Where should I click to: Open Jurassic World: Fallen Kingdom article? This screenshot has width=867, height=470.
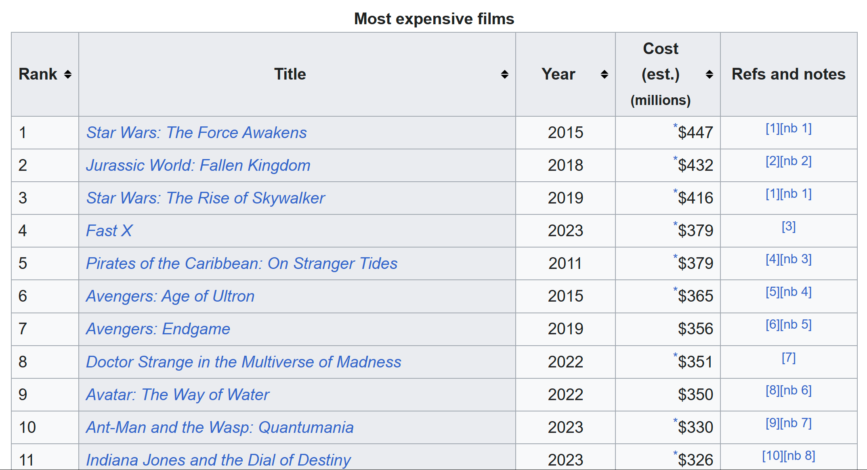198,166
